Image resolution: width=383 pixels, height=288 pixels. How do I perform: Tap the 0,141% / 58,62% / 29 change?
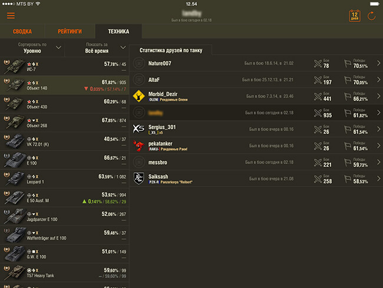pos(104,202)
